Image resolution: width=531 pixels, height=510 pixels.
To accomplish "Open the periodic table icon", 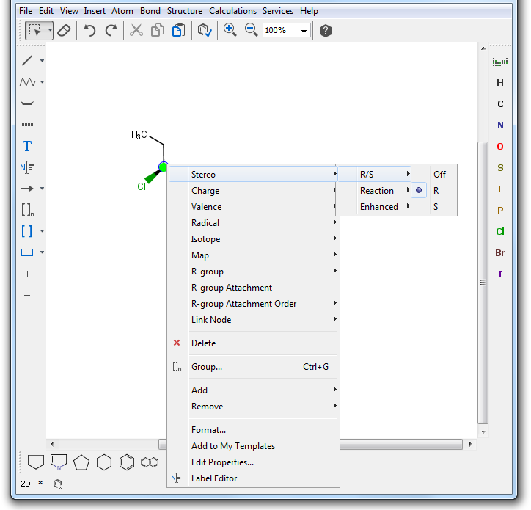I will [x=500, y=62].
